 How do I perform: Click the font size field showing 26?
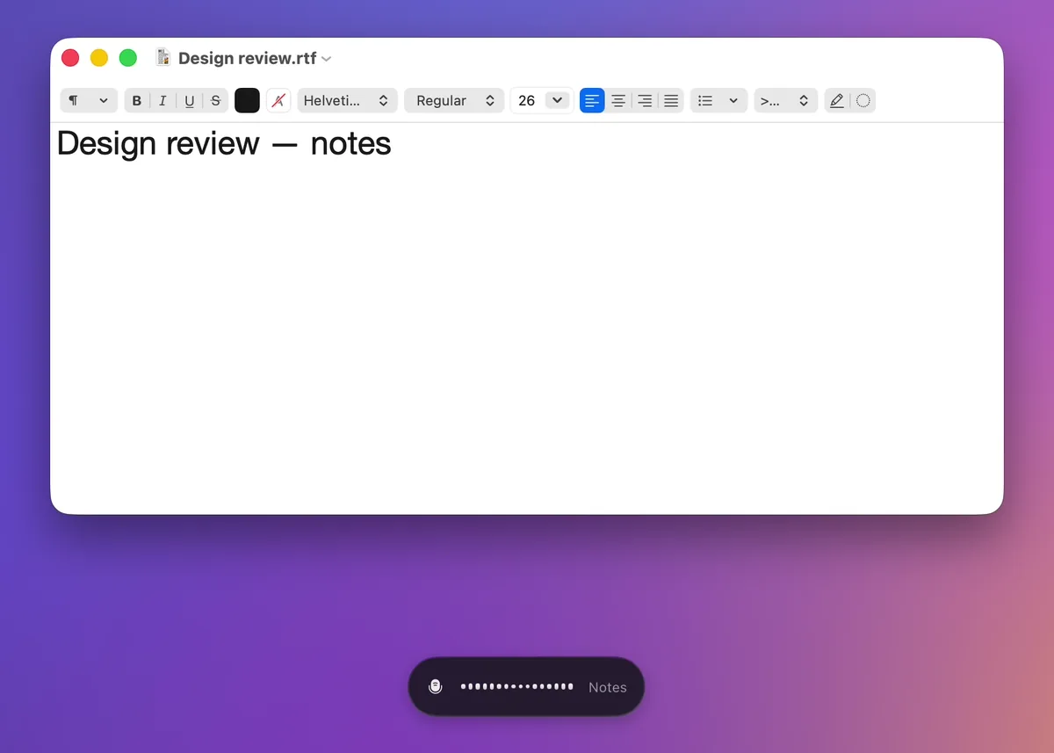[527, 100]
